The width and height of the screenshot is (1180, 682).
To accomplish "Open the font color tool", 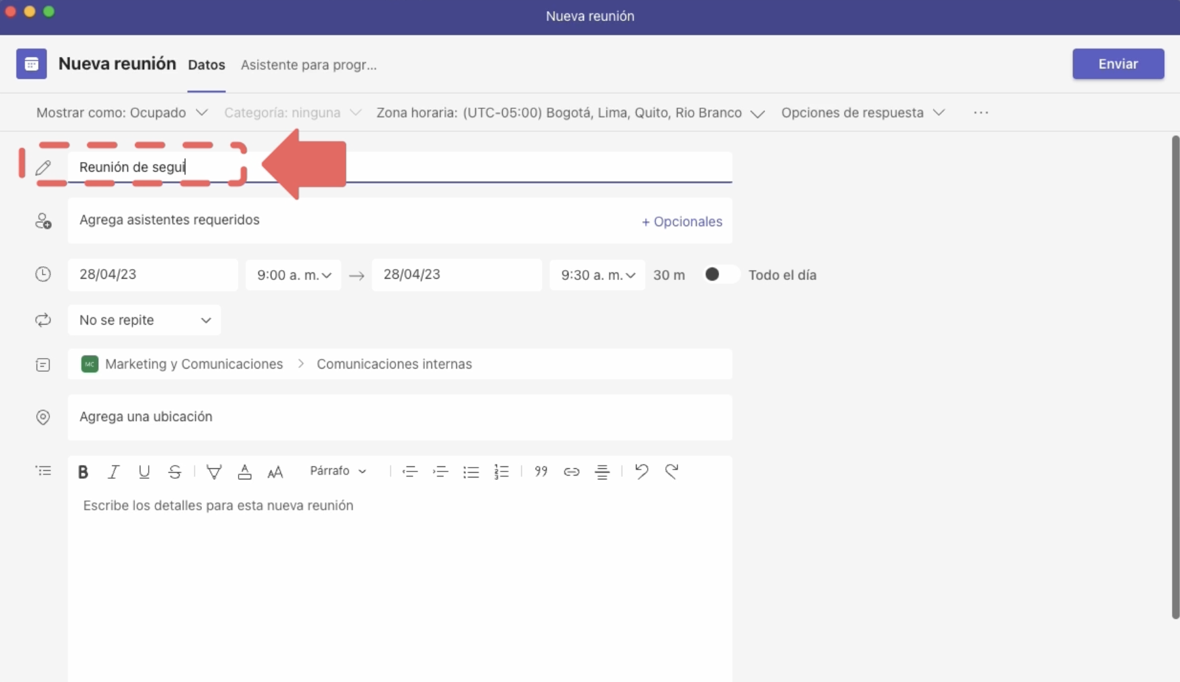I will 245,471.
